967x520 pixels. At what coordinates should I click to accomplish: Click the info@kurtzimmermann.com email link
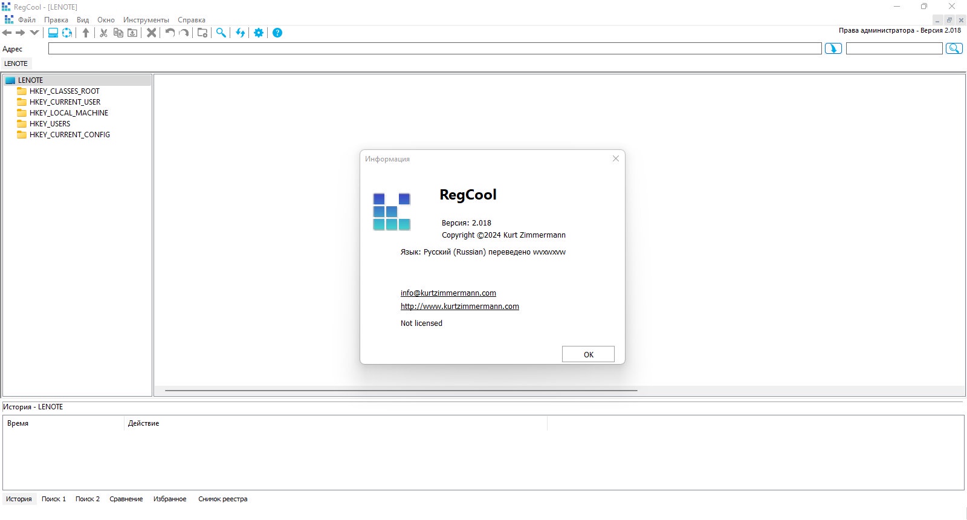pyautogui.click(x=448, y=293)
